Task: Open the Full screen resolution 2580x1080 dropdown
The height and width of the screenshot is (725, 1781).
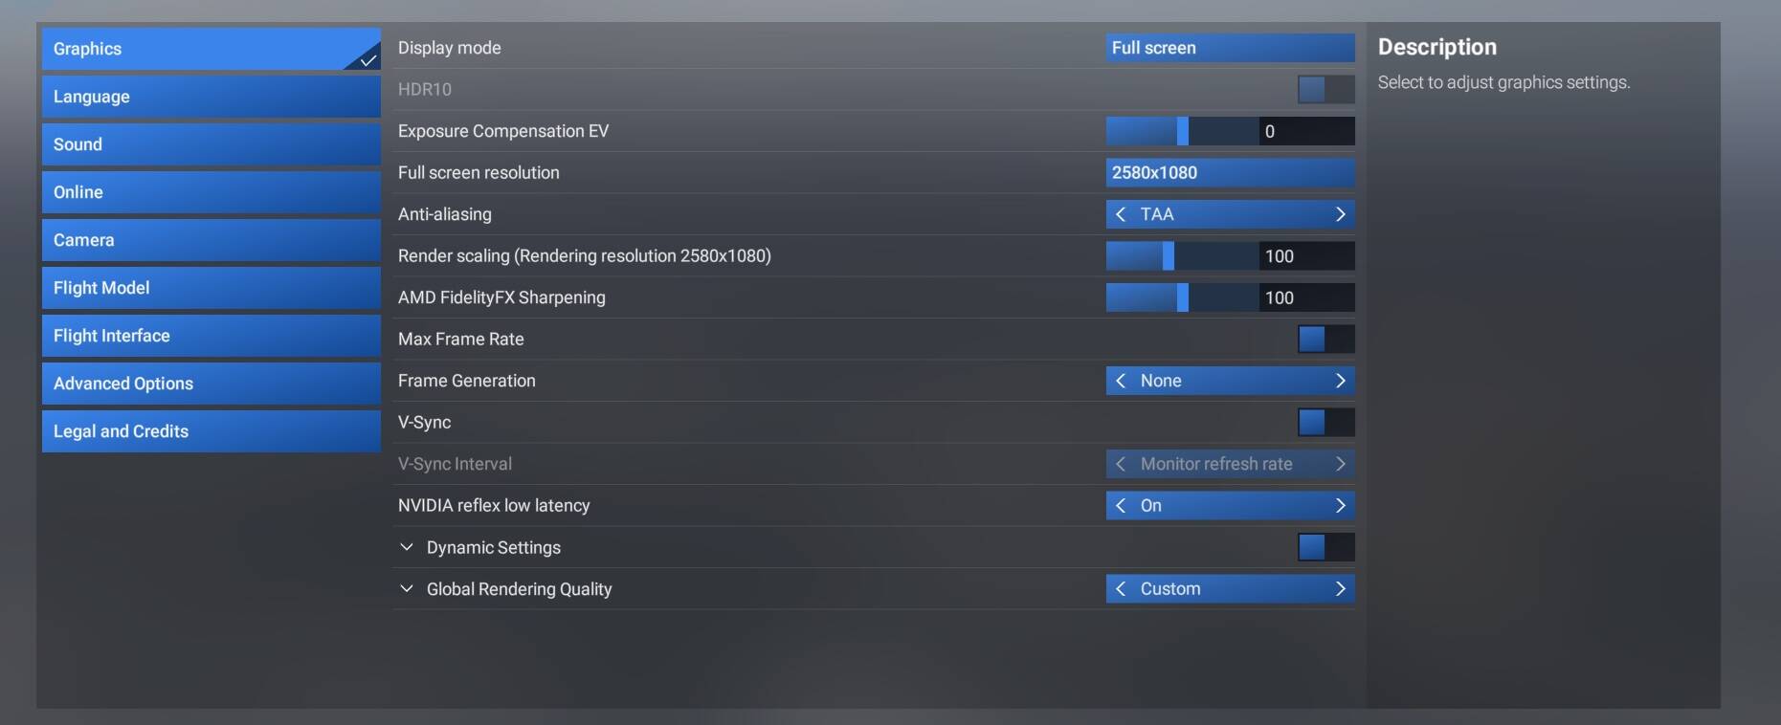Action: 1230,172
